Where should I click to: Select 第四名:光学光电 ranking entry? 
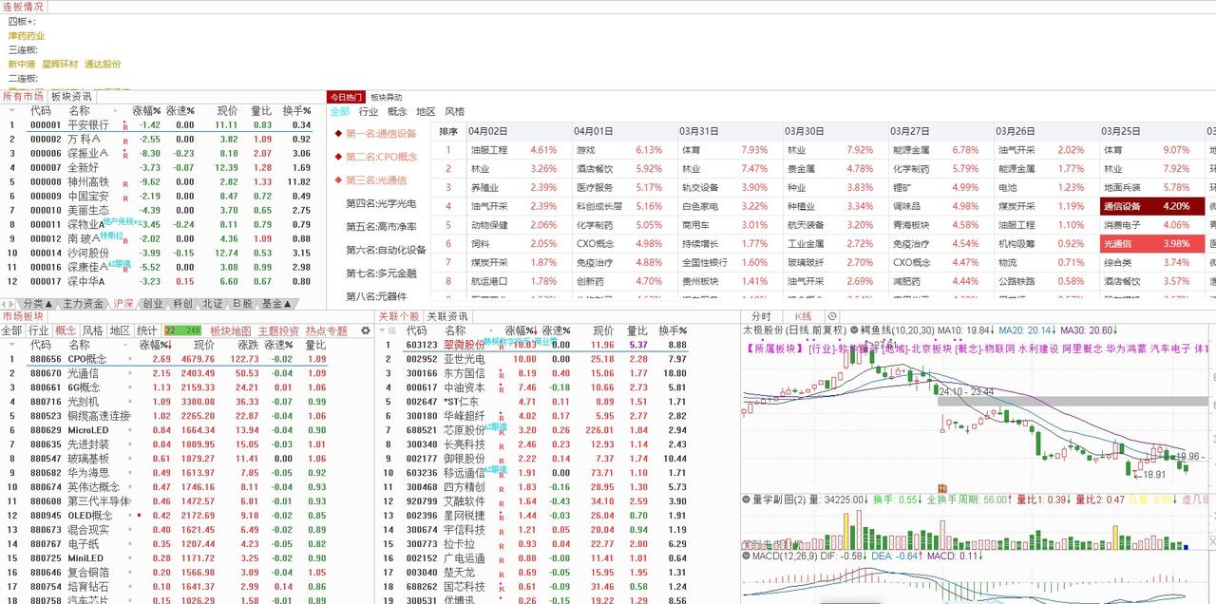(381, 203)
